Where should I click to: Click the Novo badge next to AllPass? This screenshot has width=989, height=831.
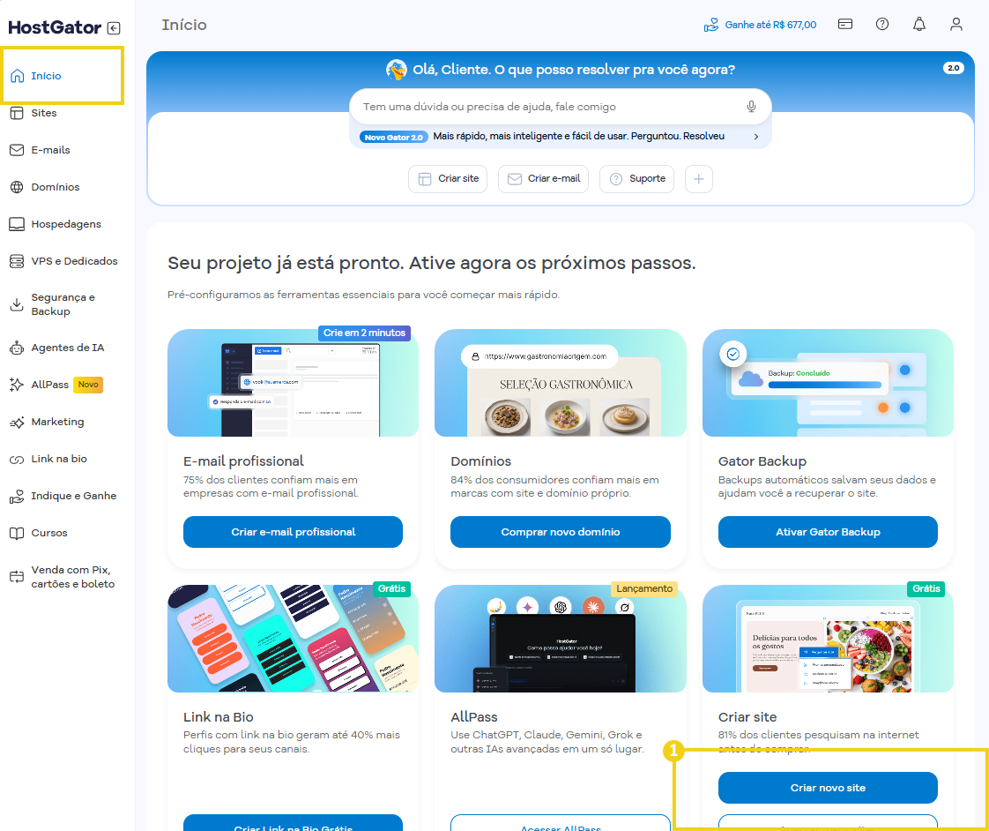click(88, 385)
